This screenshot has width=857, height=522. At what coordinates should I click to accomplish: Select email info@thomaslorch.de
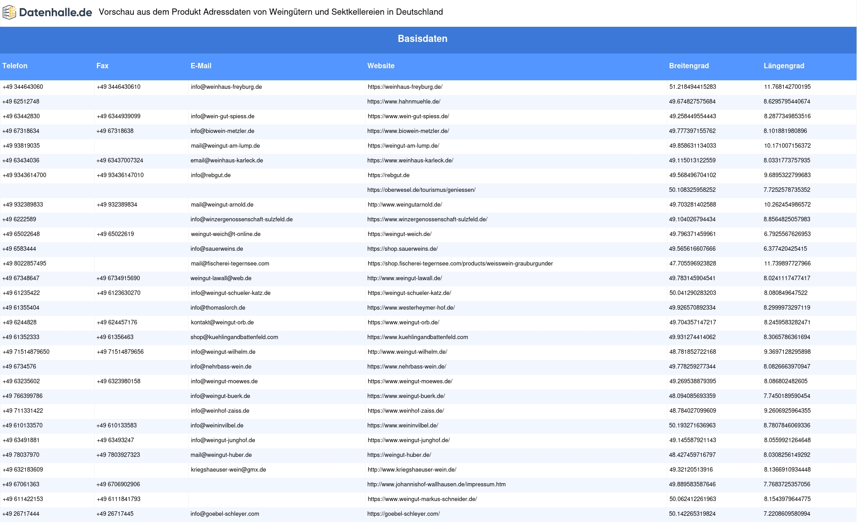(x=218, y=308)
